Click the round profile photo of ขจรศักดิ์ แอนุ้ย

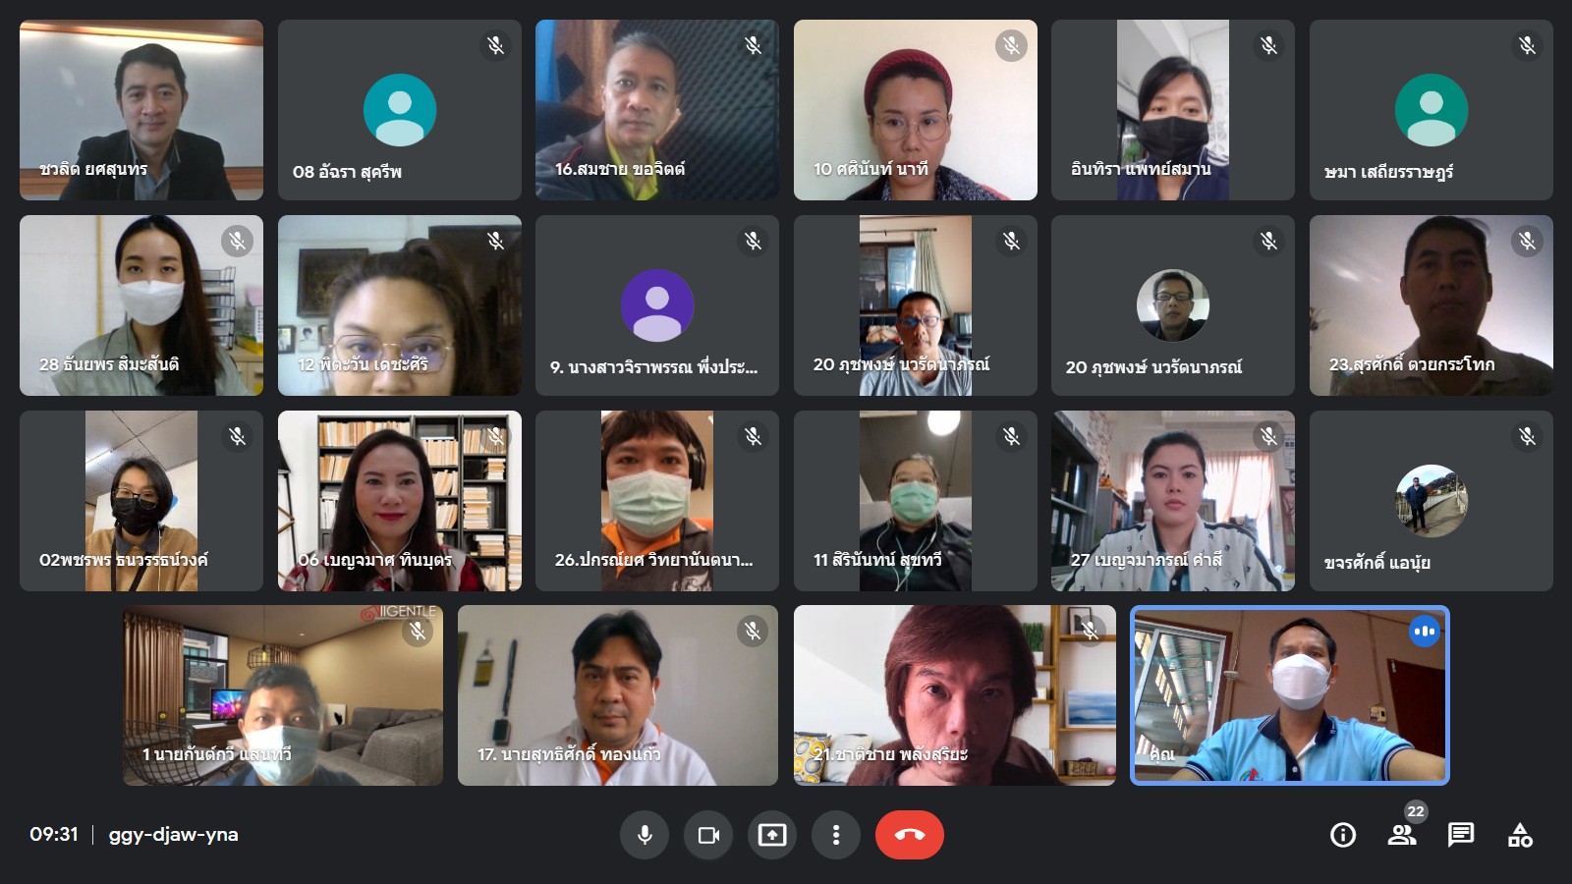1432,501
